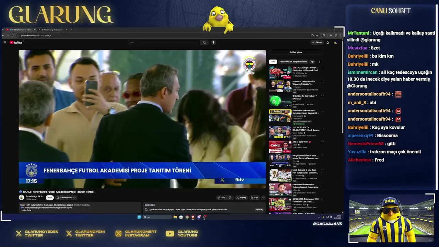Select Fenerbahçe SK adlı yükleyiciden chip
Screen dimensions: 439x247
[x=293, y=62]
